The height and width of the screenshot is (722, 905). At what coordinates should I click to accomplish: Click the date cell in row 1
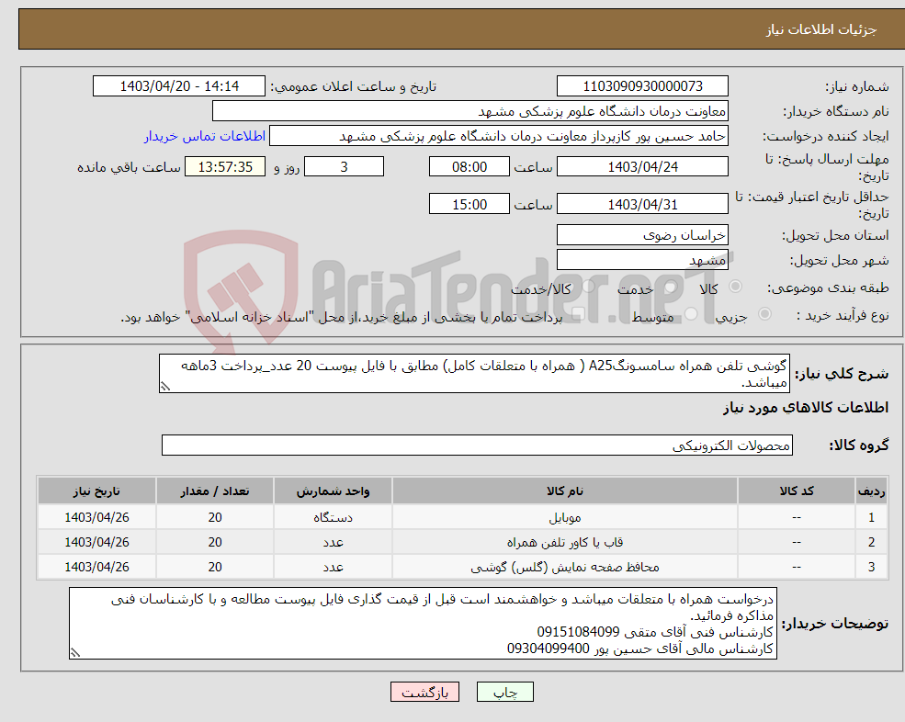[x=96, y=517]
